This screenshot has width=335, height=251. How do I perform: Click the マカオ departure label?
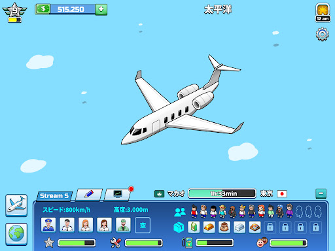tap(176, 193)
